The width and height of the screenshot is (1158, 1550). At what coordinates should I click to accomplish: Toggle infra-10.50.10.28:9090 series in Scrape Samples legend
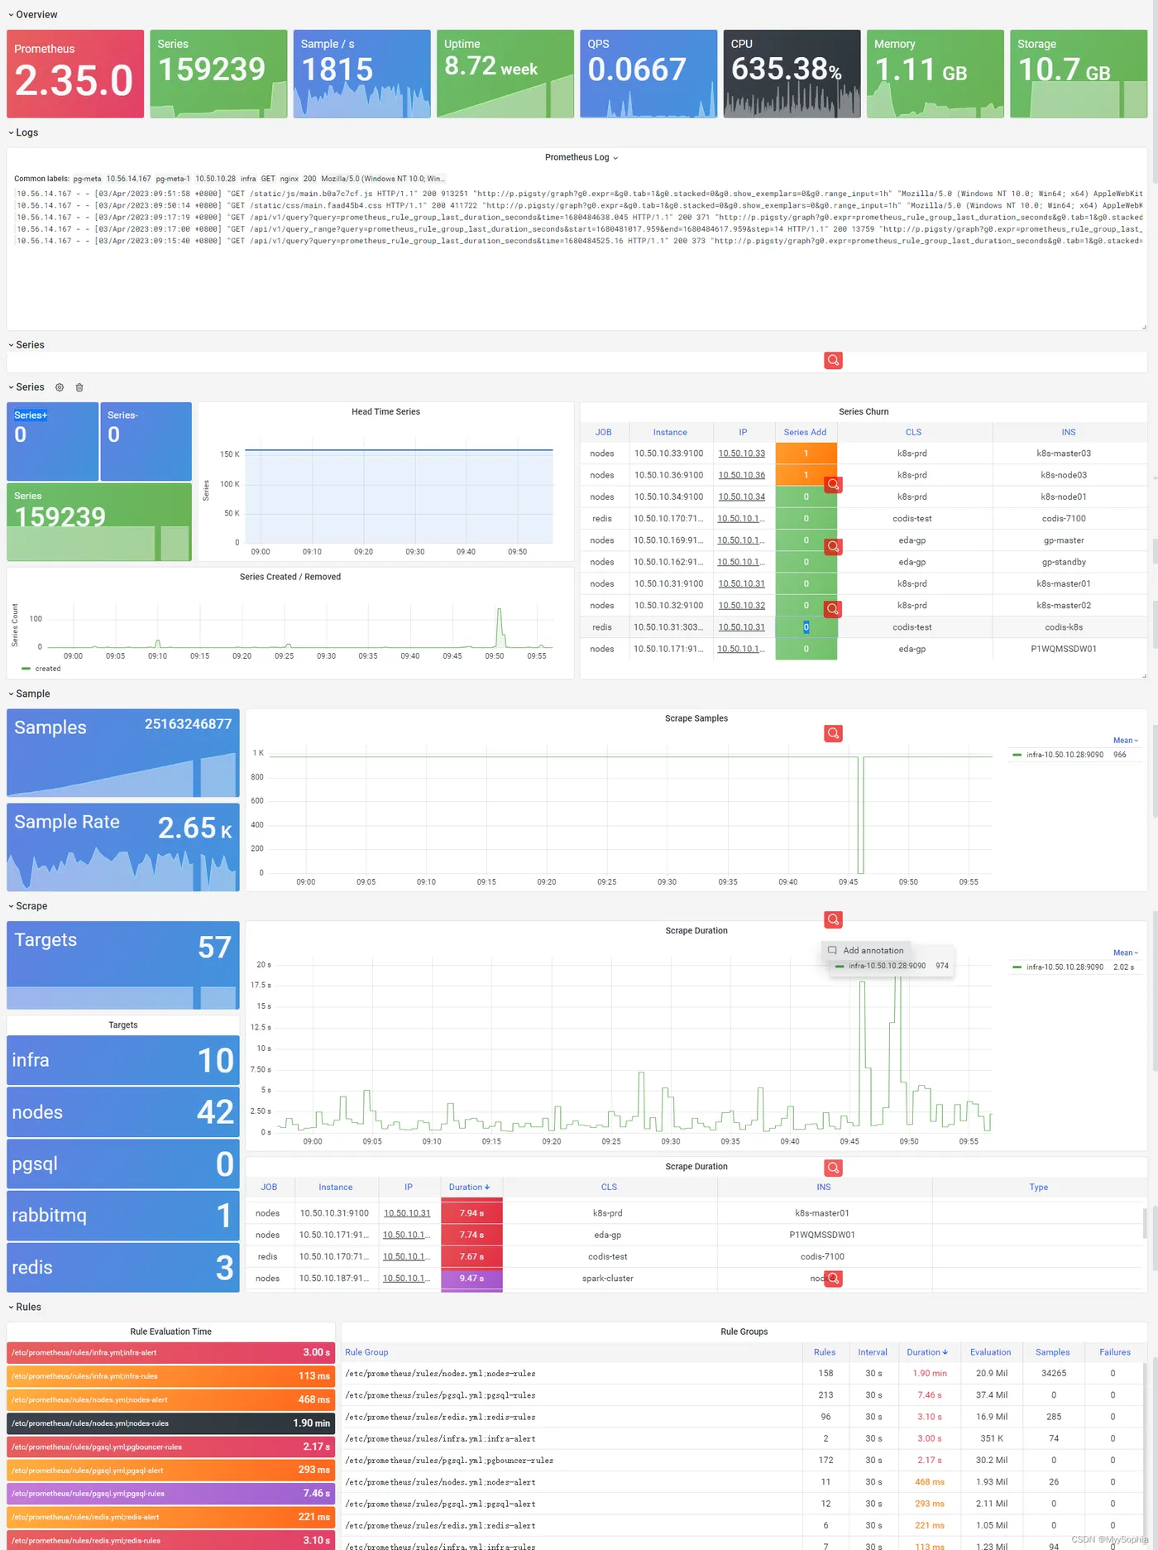coord(1065,755)
